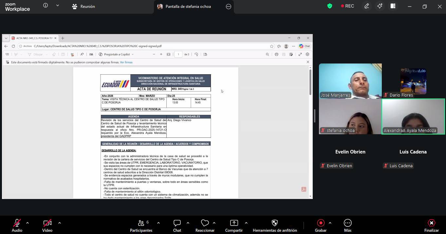Toggle recording with the Grabar button
This screenshot has height=234, width=446.
point(321,223)
